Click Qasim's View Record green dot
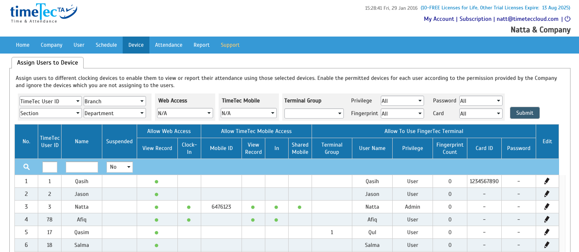This screenshot has width=579, height=252. coord(157,233)
